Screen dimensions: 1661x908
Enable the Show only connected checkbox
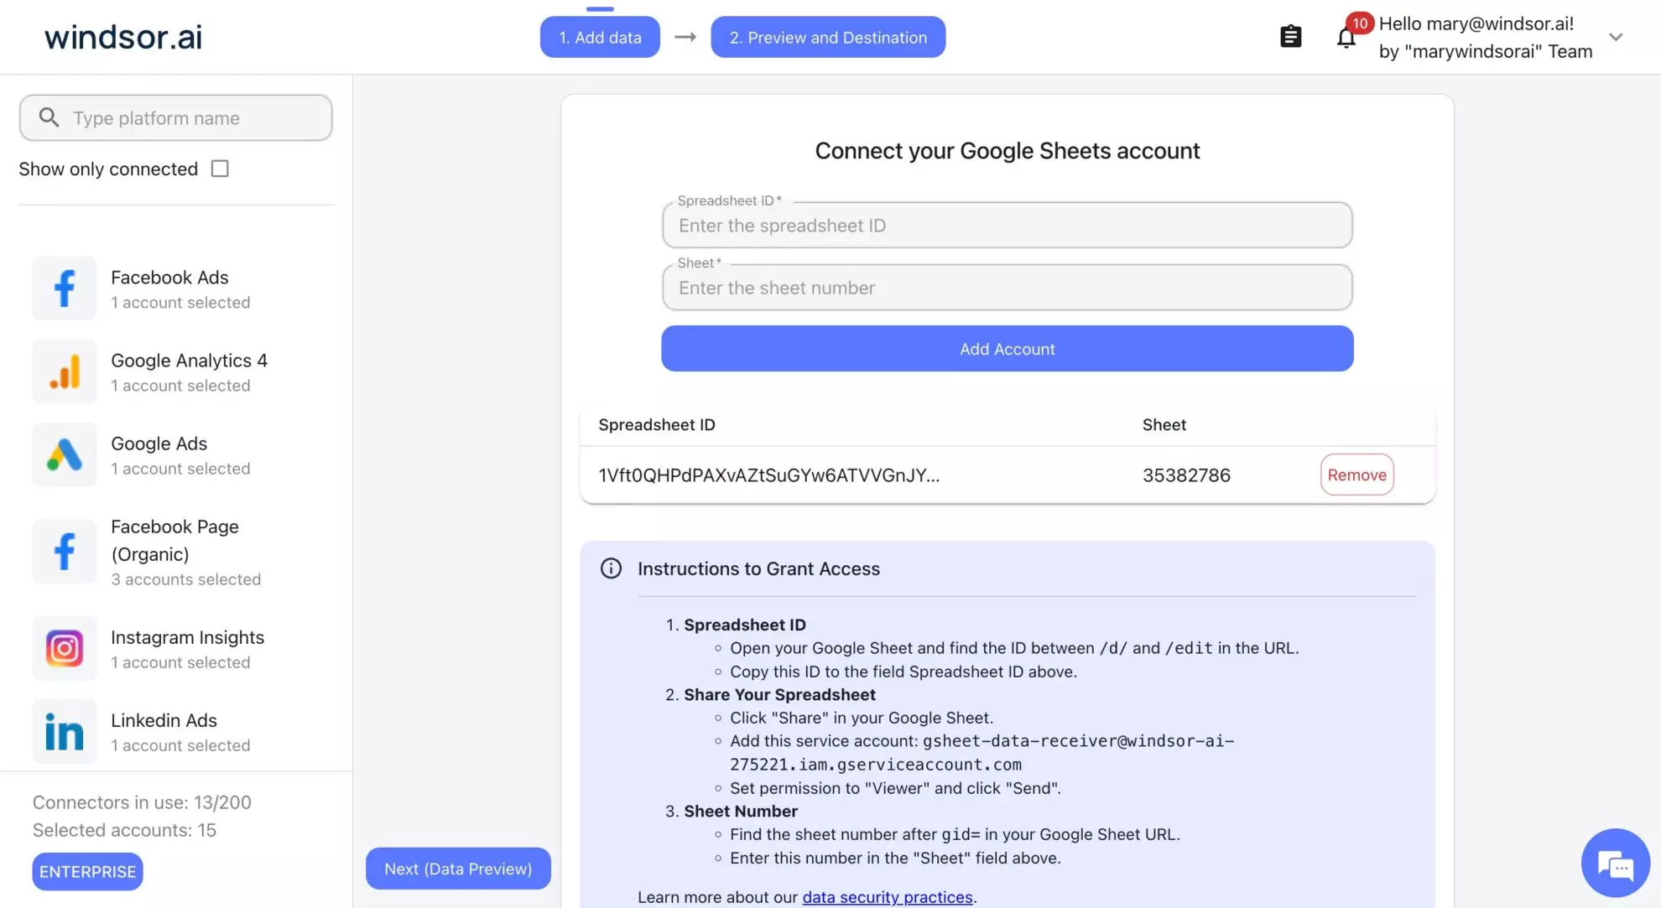(219, 168)
